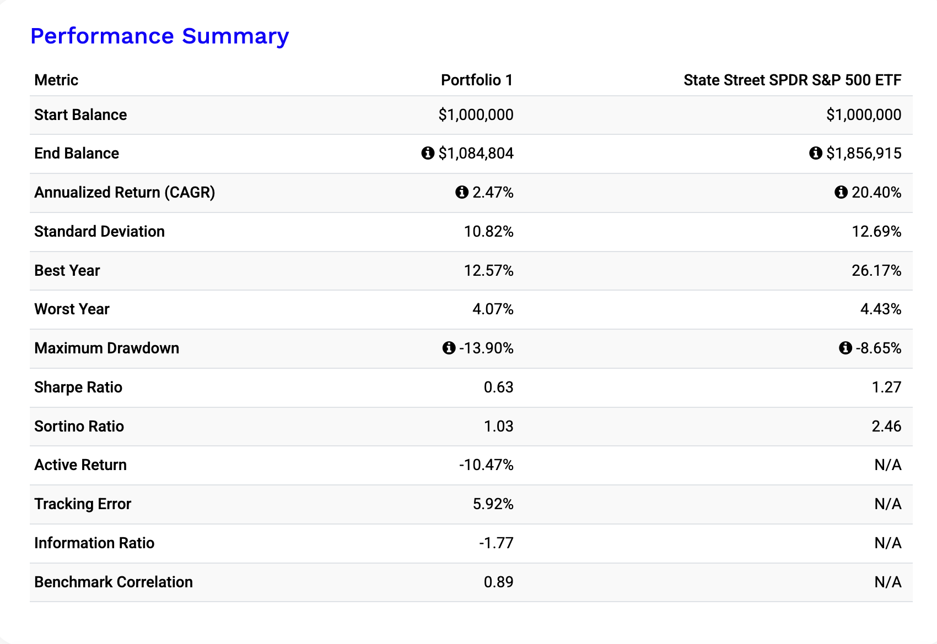Click the Performance Summary heading
Image resolution: width=937 pixels, height=644 pixels.
[160, 36]
